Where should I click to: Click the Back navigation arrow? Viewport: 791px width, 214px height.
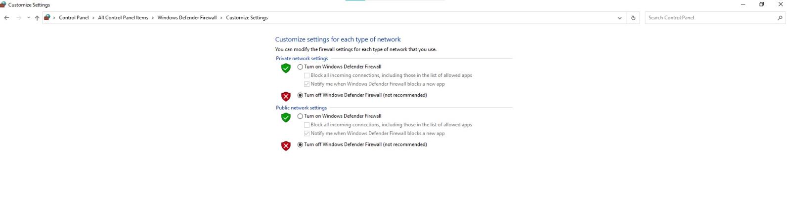pyautogui.click(x=6, y=18)
